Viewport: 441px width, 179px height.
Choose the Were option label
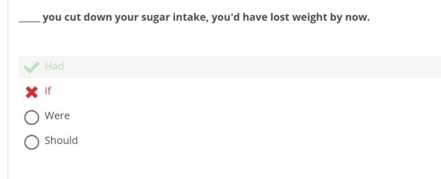(x=57, y=115)
